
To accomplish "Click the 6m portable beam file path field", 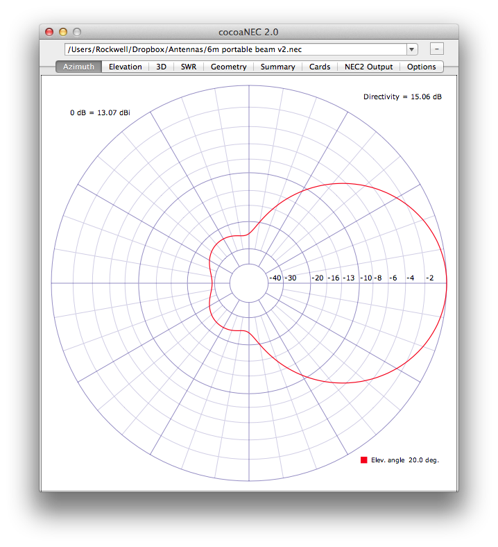I will click(234, 49).
